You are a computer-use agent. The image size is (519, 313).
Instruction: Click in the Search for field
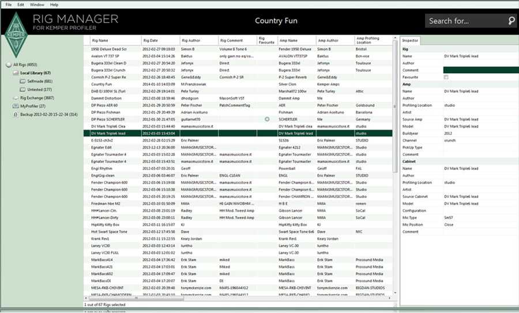pos(466,21)
